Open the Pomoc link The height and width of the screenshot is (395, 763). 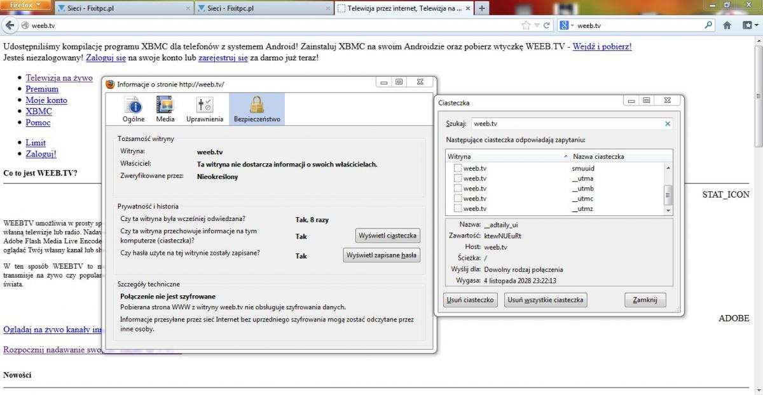(x=38, y=123)
